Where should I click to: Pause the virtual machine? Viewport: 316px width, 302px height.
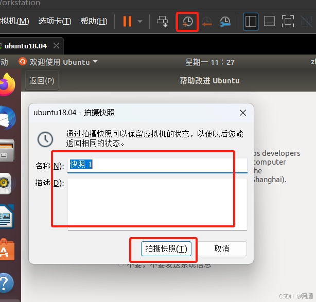[127, 22]
